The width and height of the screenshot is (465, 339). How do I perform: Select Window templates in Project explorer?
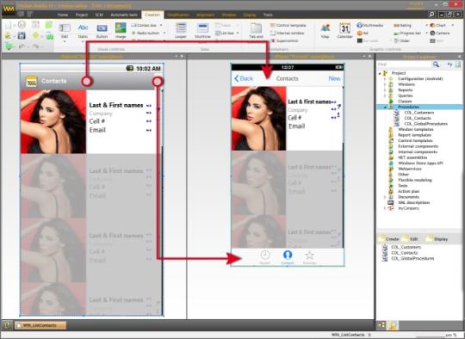click(x=415, y=130)
